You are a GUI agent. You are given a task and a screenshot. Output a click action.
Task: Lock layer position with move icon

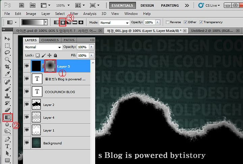point(49,55)
